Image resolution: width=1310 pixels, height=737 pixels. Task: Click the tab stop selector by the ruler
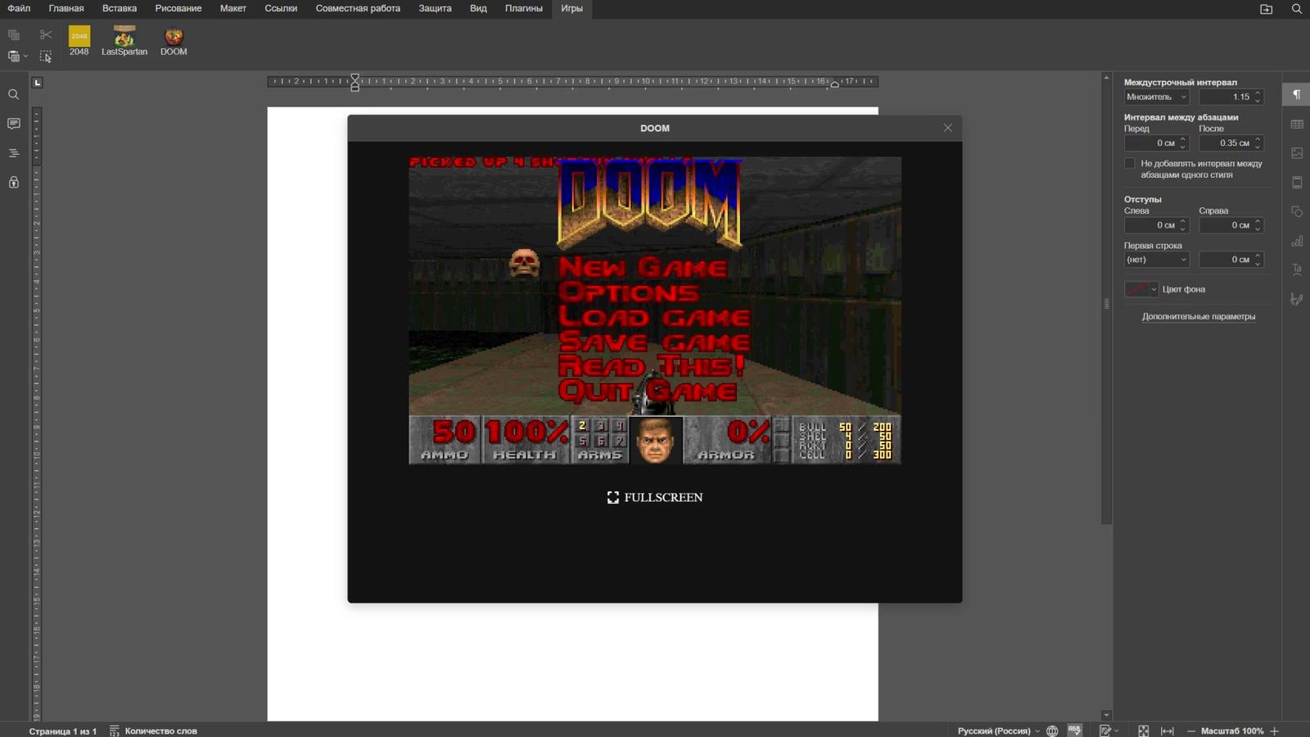point(37,83)
